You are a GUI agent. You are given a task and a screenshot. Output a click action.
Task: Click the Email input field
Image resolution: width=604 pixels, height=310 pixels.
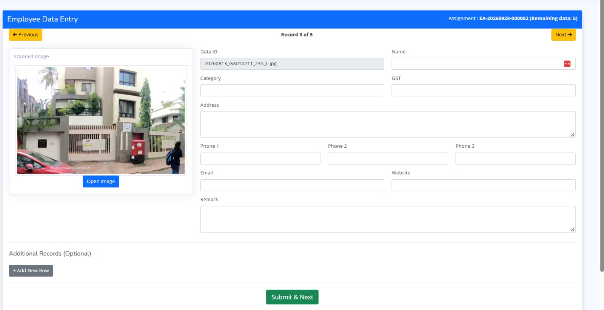tap(292, 185)
